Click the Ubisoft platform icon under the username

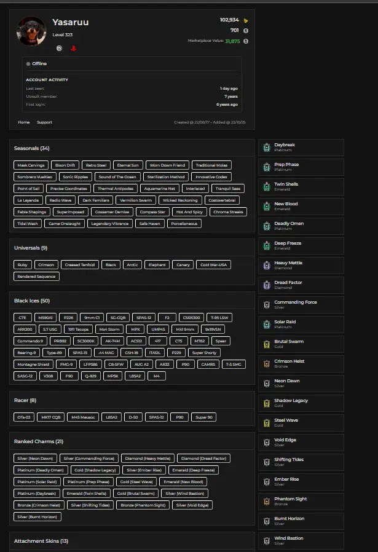[x=59, y=47]
